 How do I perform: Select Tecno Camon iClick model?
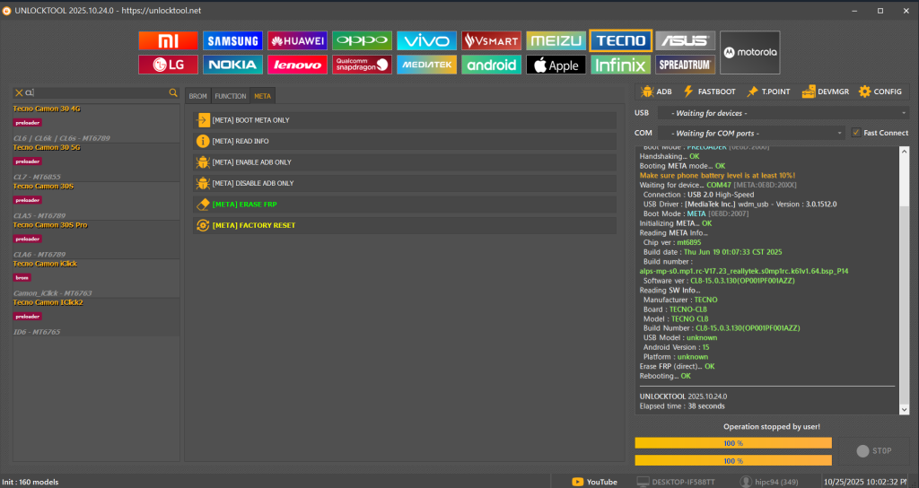point(96,278)
